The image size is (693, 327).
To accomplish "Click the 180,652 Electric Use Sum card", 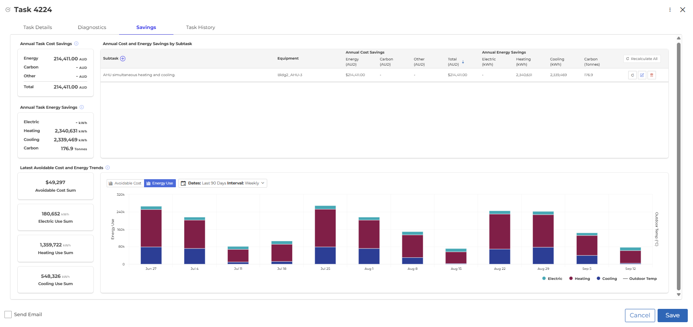I will click(x=56, y=217).
